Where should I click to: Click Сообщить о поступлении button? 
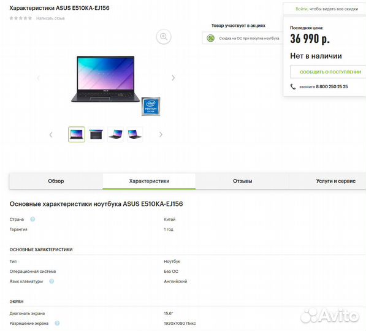329,72
